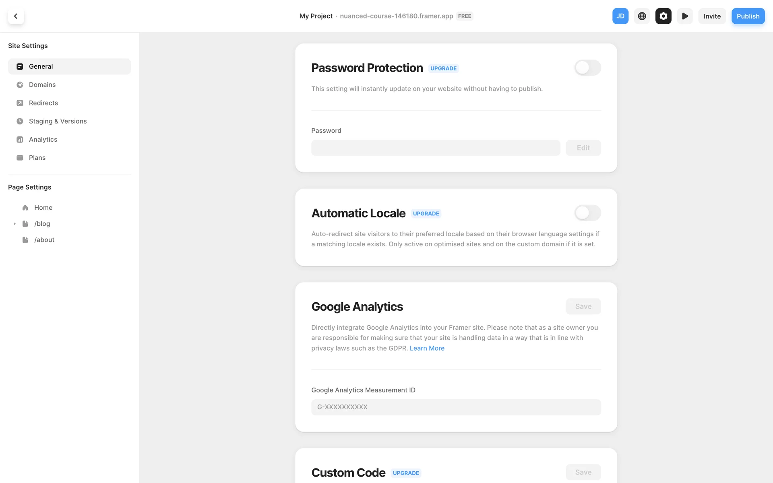Screen dimensions: 773x483
Task: Focus the Google Analytics Measurement ID field
Action: [456, 407]
